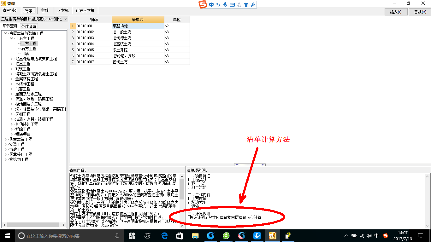Click the battery power tray icon
This screenshot has height=242, width=431.
pyautogui.click(x=354, y=235)
